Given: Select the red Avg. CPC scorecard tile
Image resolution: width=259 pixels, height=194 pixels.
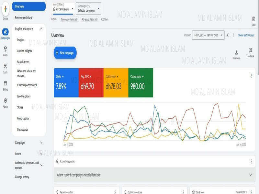Looking at the screenshot, I should point(91,83).
